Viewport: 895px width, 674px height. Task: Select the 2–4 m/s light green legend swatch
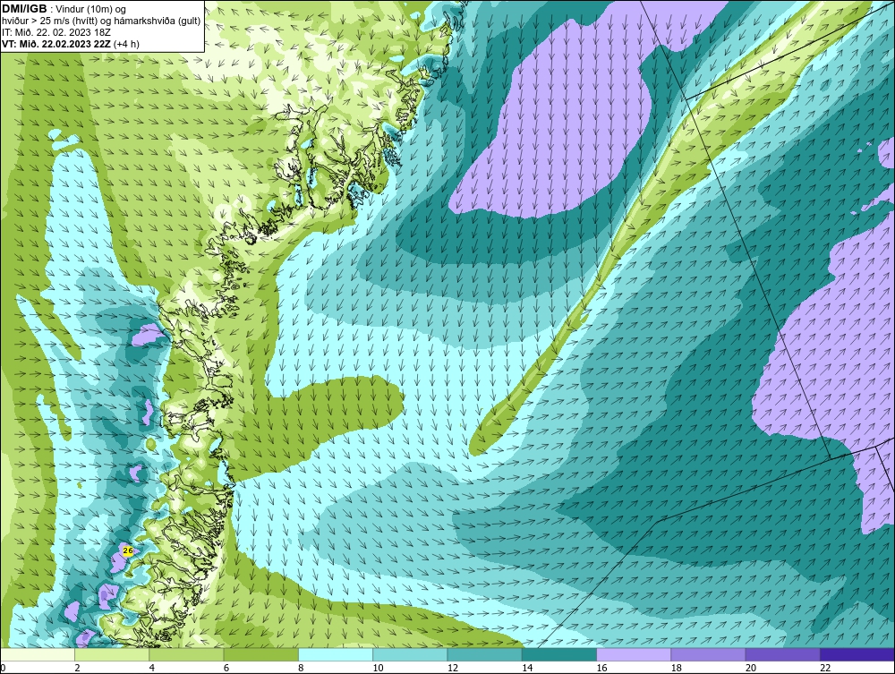coord(112,654)
